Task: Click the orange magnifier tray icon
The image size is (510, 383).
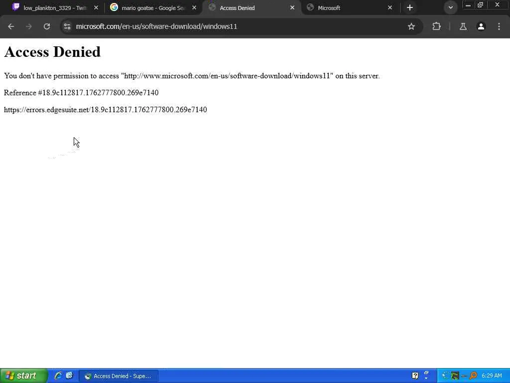Action: click(473, 376)
